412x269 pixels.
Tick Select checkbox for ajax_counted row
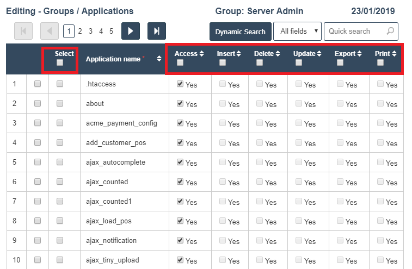tap(60, 182)
